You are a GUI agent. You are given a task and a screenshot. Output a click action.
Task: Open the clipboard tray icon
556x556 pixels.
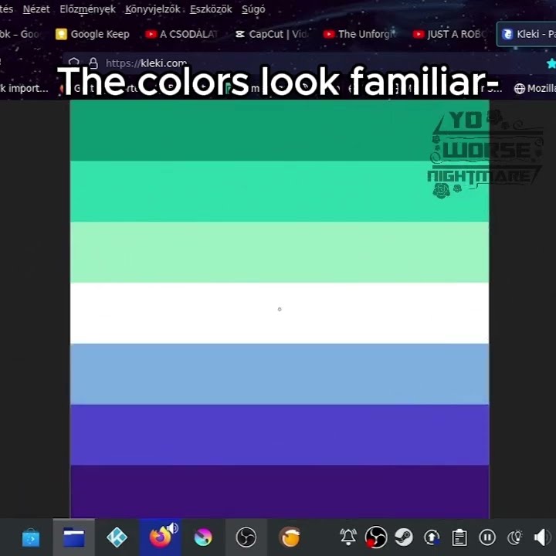tap(459, 537)
